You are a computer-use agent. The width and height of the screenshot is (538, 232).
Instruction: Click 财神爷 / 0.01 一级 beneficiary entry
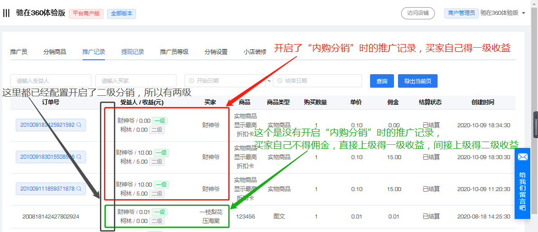pos(142,212)
